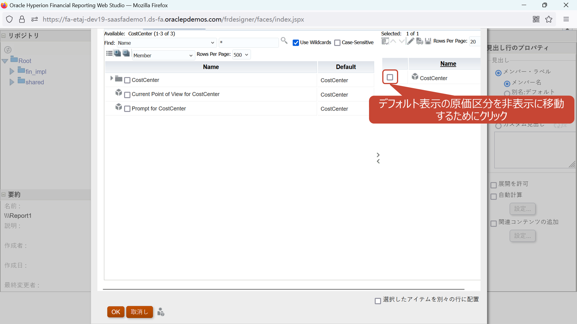577x324 pixels.
Task: Check the selected CostCenter checkbox
Action: pos(390,77)
